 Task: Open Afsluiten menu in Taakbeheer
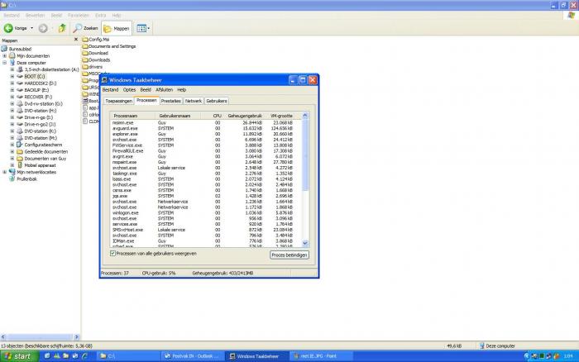(165, 89)
